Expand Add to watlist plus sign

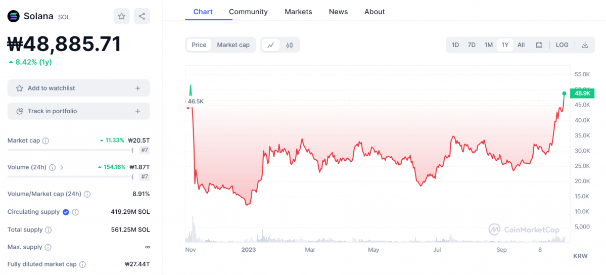[137, 88]
